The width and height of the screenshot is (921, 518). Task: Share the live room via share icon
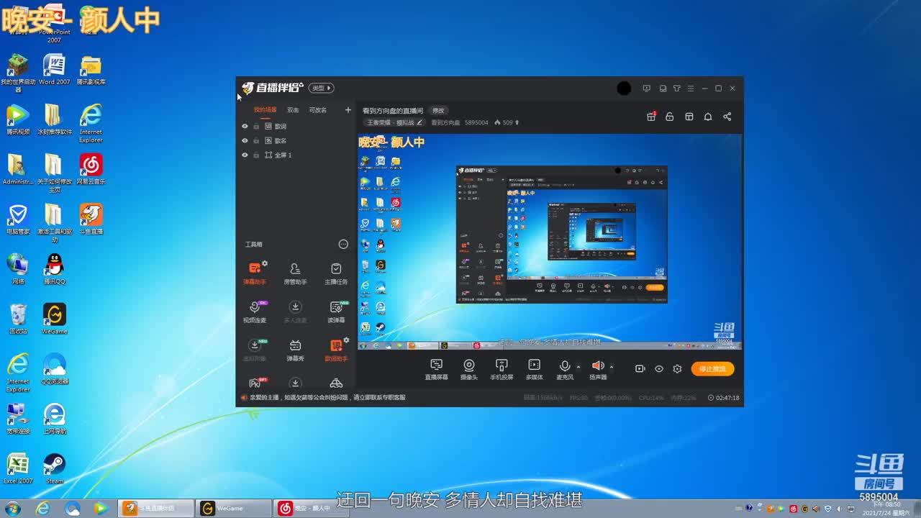(727, 117)
